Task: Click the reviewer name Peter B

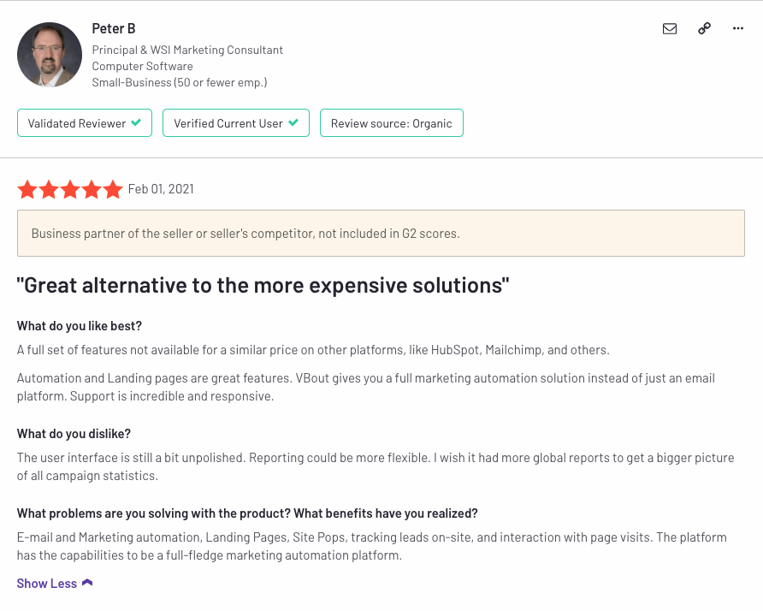Action: pyautogui.click(x=114, y=29)
